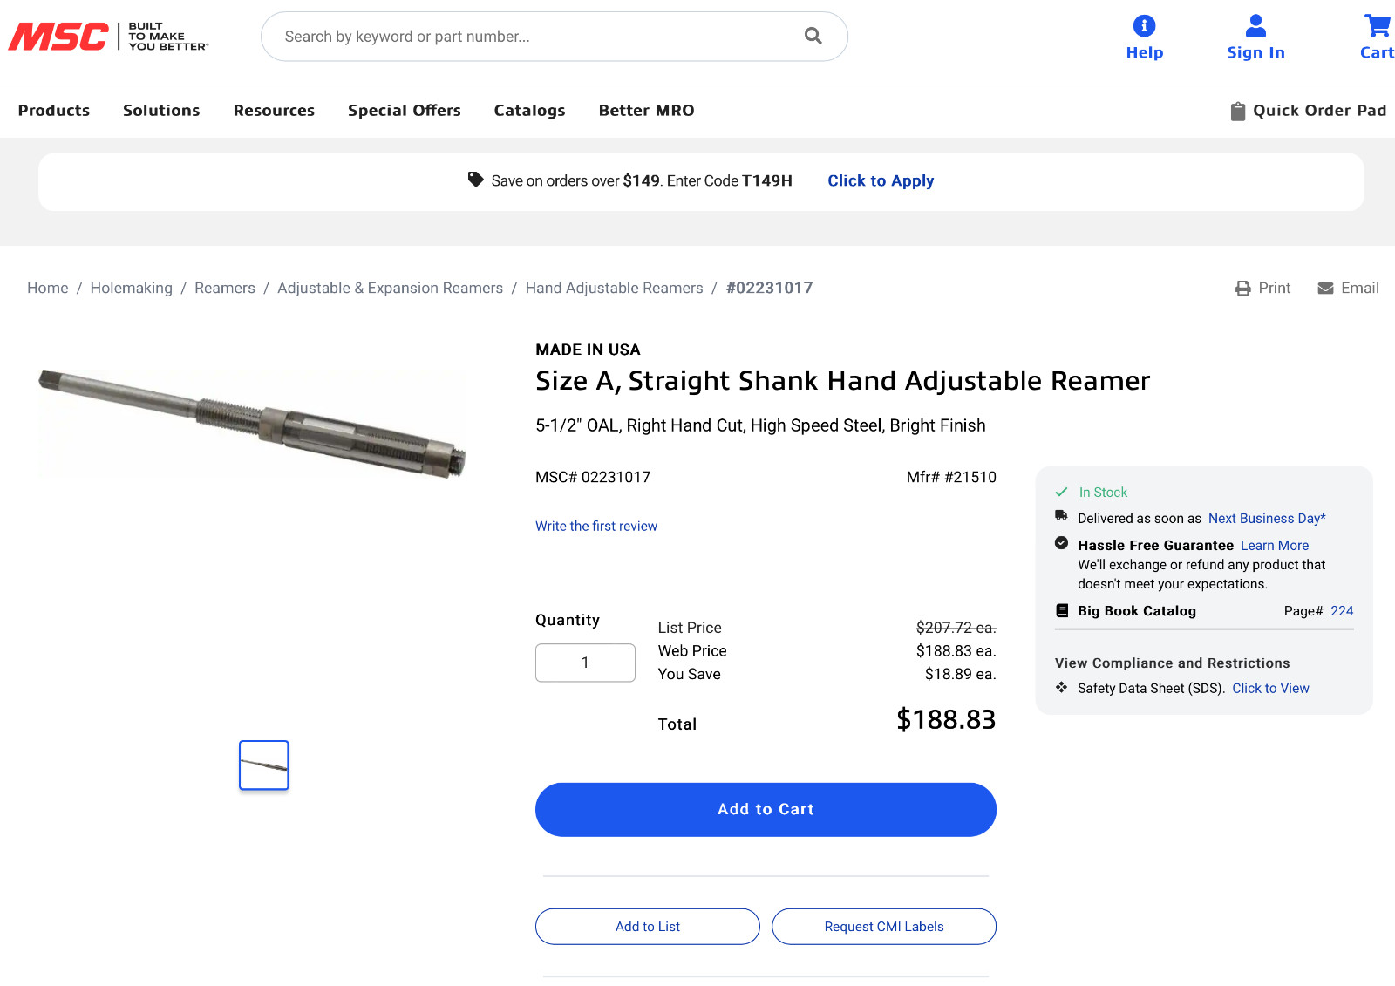Click the MSC logo
The height and width of the screenshot is (986, 1395).
[109, 37]
